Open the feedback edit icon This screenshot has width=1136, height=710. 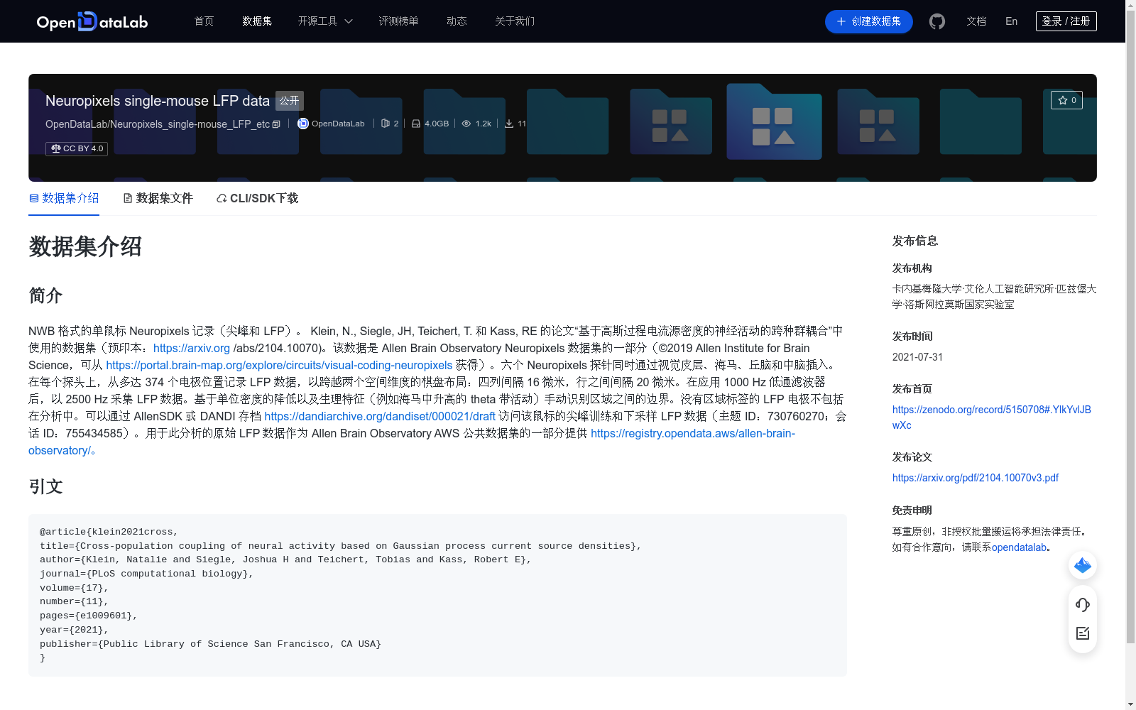pyautogui.click(x=1083, y=633)
